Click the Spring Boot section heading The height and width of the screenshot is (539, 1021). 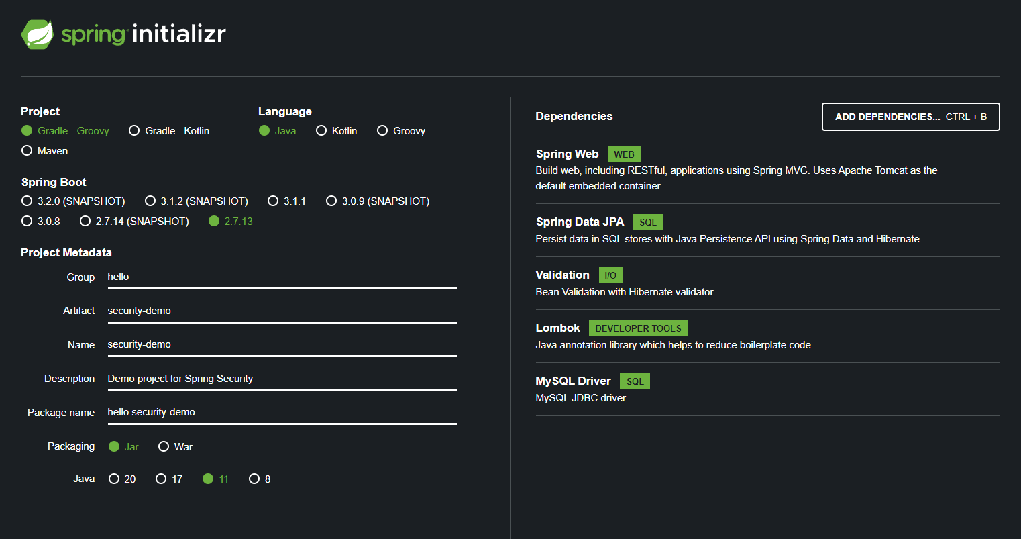tap(54, 183)
